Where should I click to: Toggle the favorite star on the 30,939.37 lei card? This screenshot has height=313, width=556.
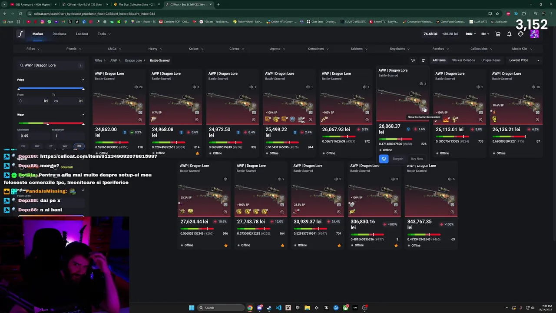click(x=339, y=245)
